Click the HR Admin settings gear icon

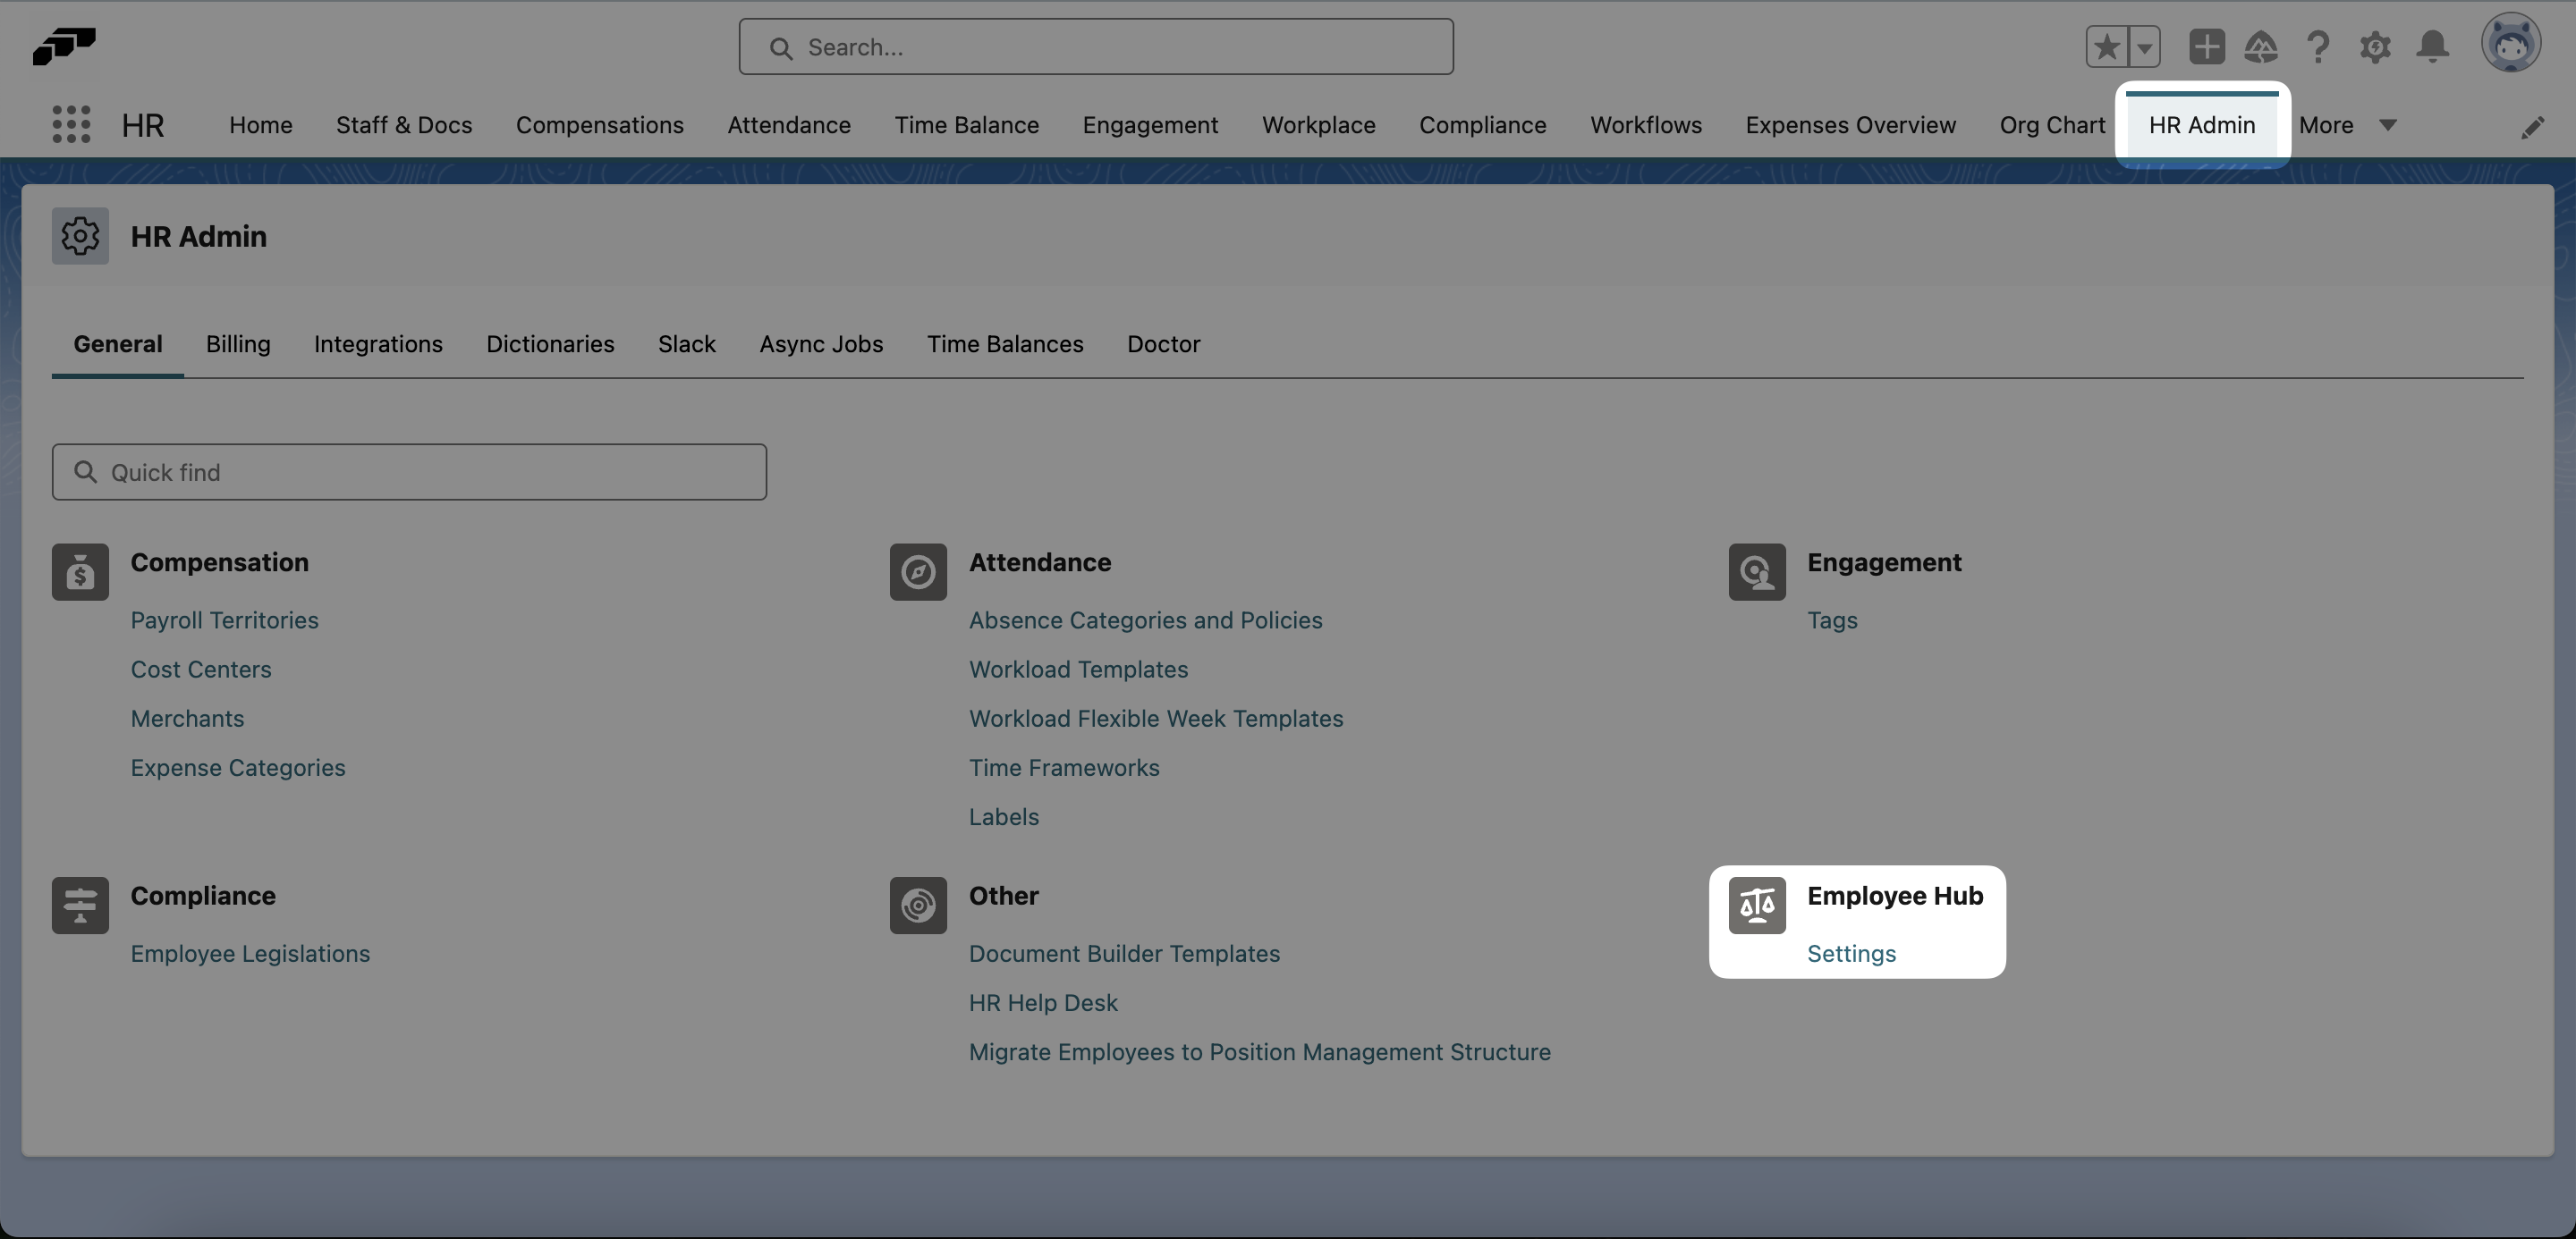pyautogui.click(x=79, y=235)
